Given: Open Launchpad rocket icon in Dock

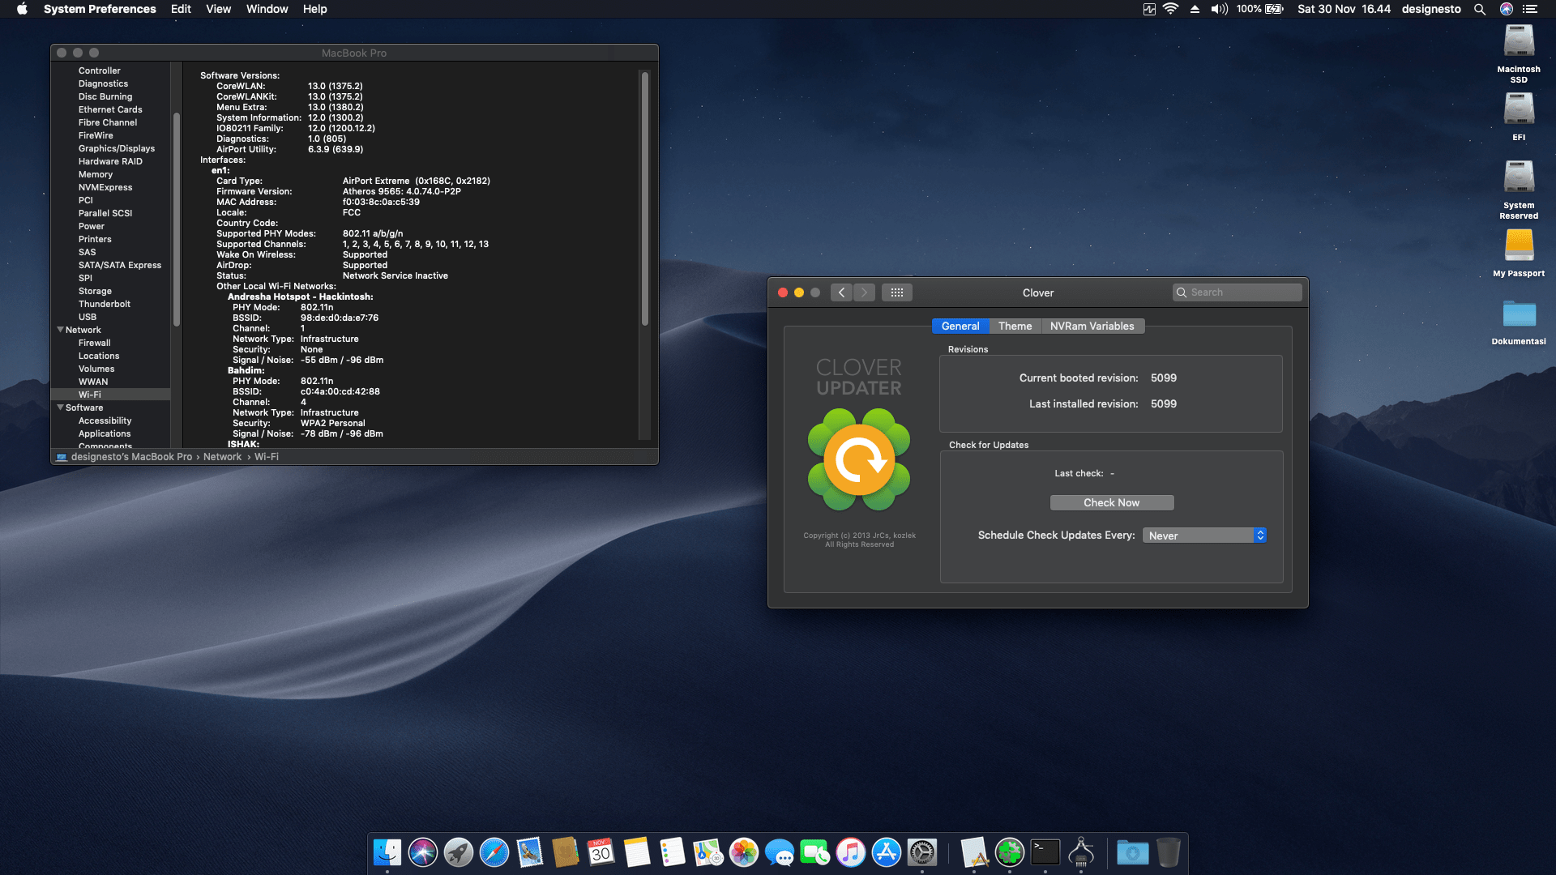Looking at the screenshot, I should pos(459,852).
